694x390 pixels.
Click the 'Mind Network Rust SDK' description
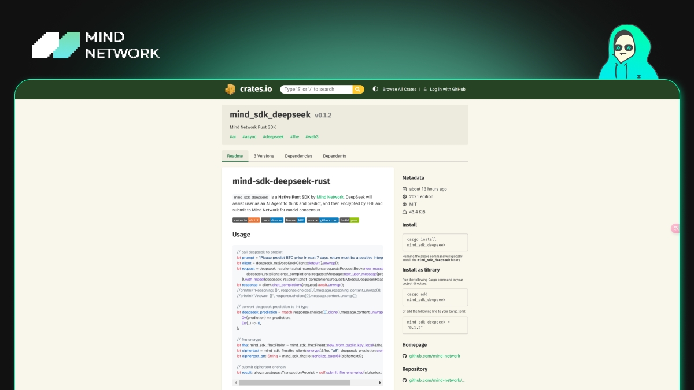coord(253,127)
